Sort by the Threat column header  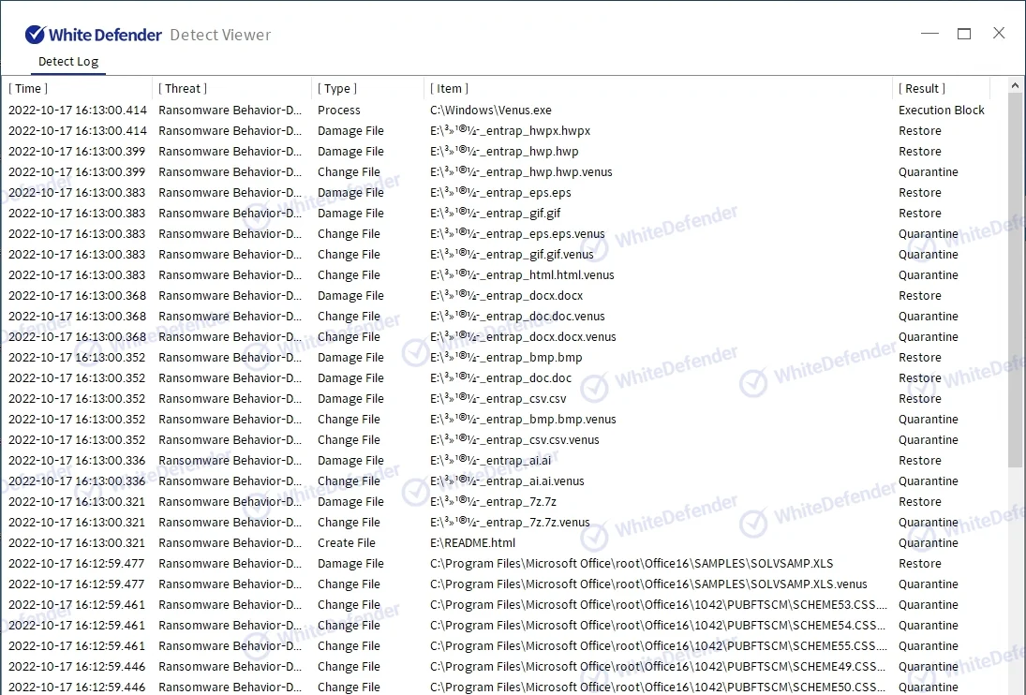coord(183,88)
